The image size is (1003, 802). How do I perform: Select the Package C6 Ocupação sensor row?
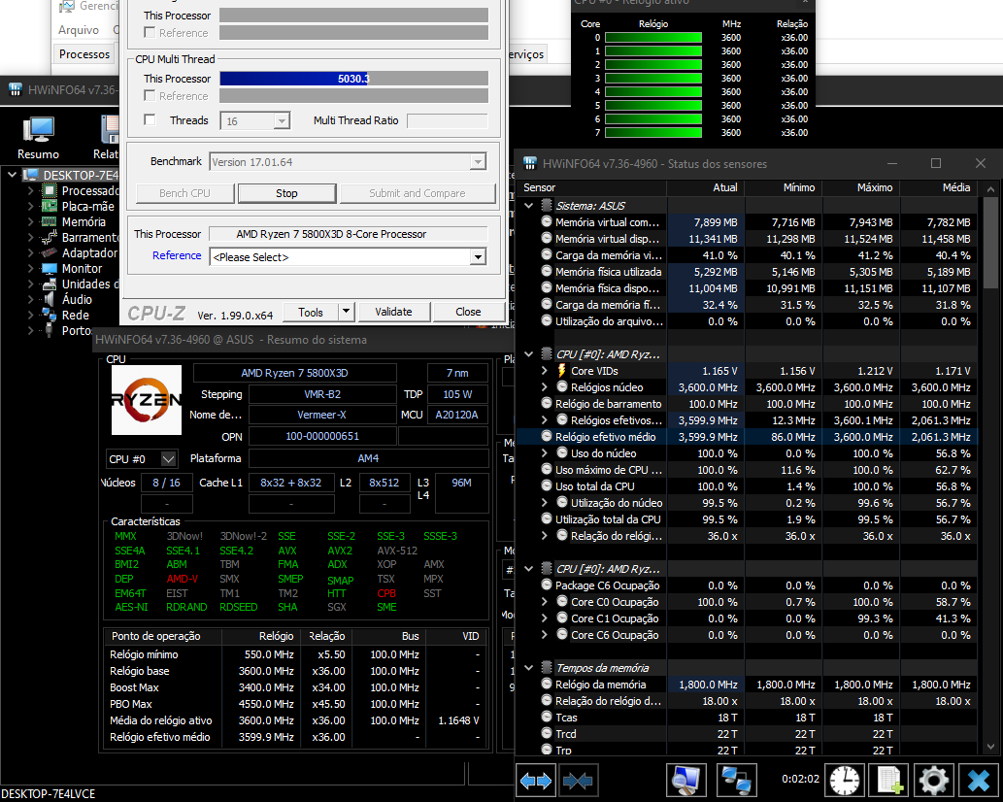pos(747,585)
